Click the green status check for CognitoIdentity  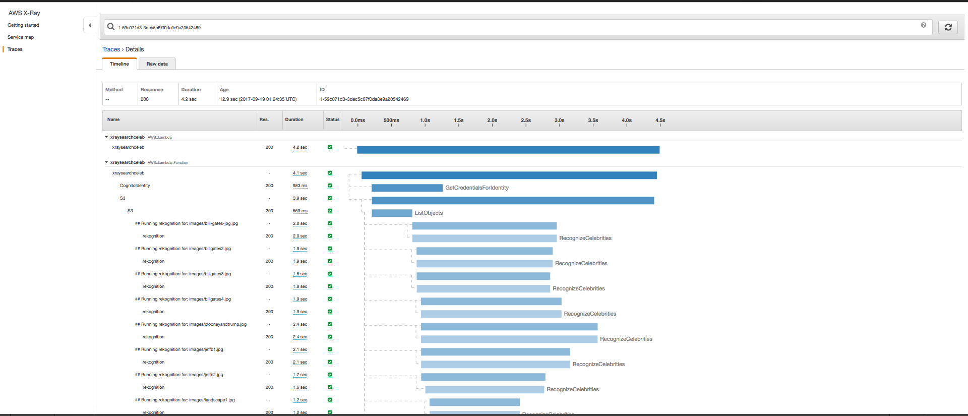coord(330,186)
